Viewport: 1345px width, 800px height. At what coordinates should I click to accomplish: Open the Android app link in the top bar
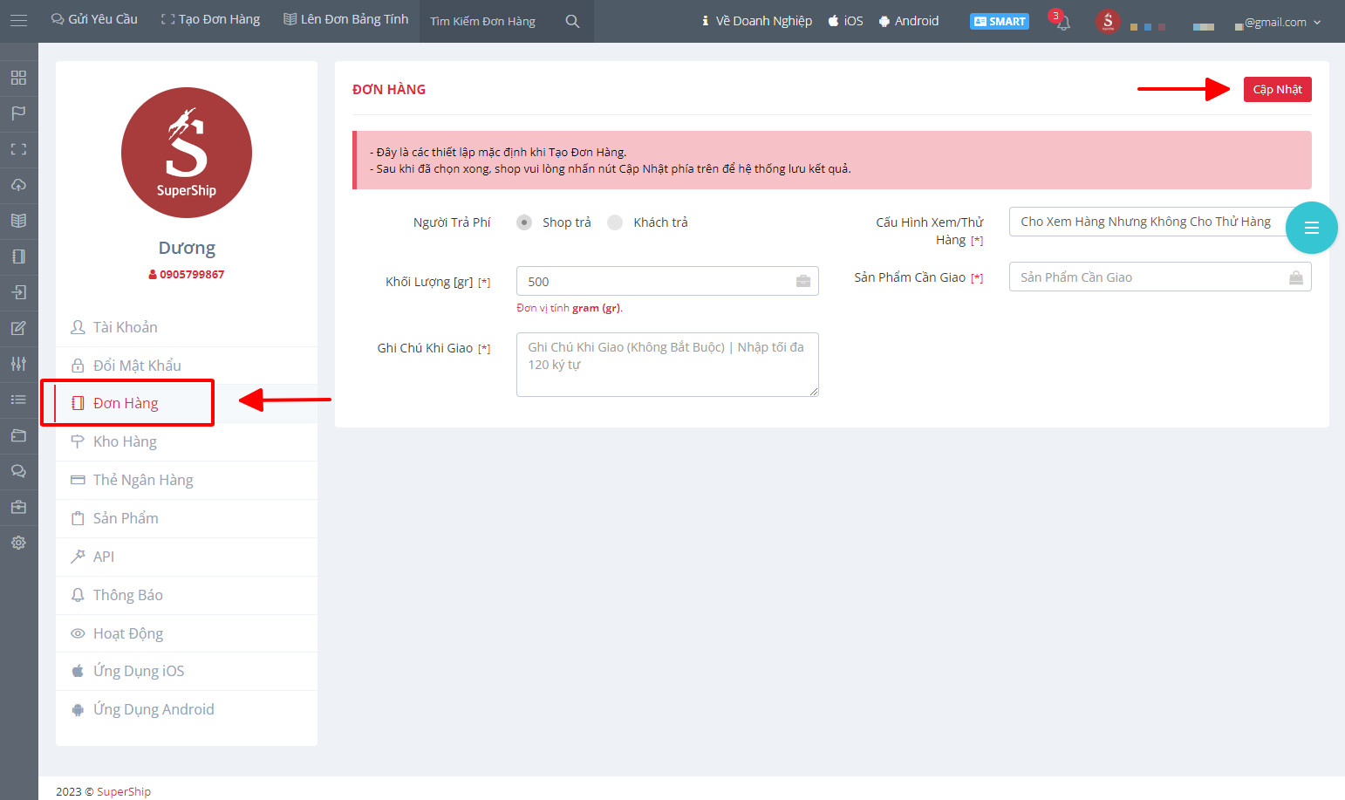(x=908, y=21)
